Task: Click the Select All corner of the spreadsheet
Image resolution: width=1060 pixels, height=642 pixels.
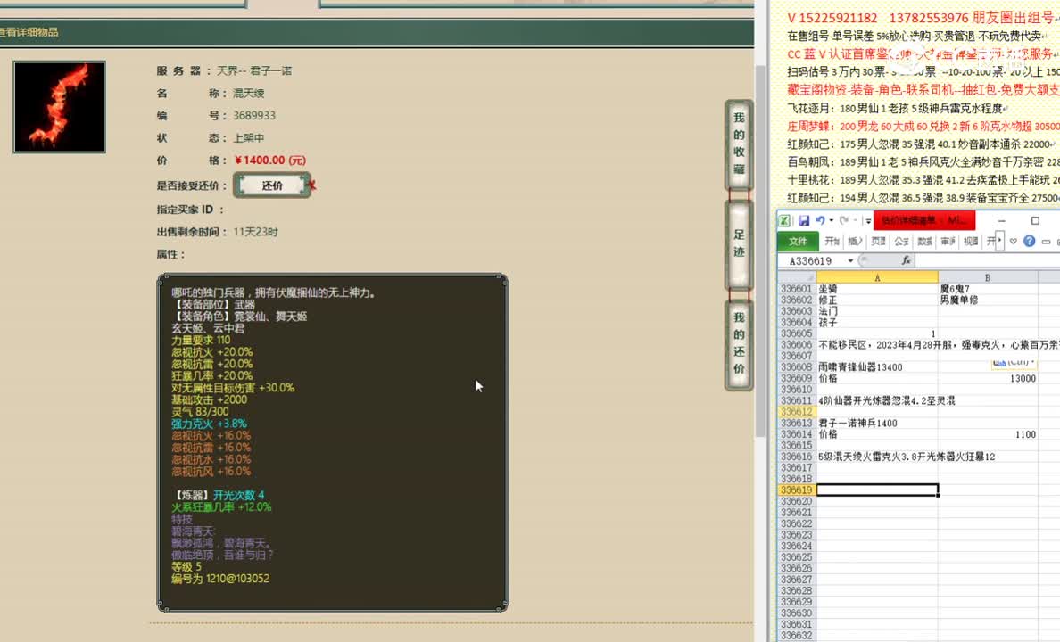Action: [797, 277]
